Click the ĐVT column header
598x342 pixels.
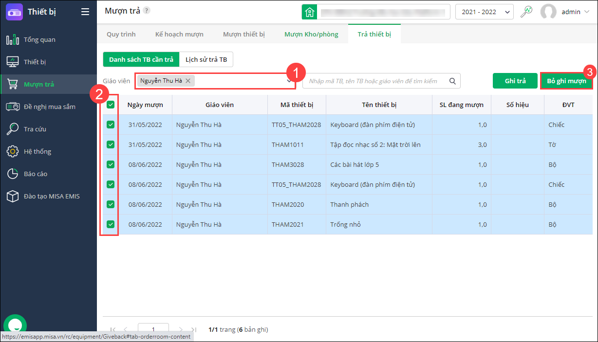(x=568, y=105)
